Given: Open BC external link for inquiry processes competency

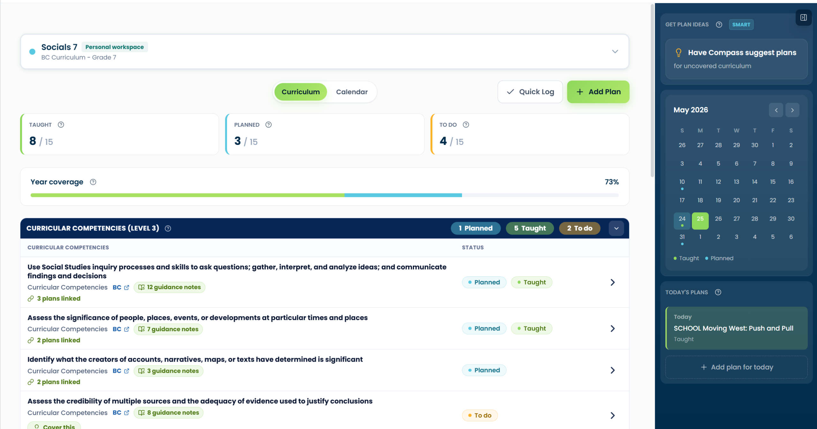Looking at the screenshot, I should coord(121,288).
